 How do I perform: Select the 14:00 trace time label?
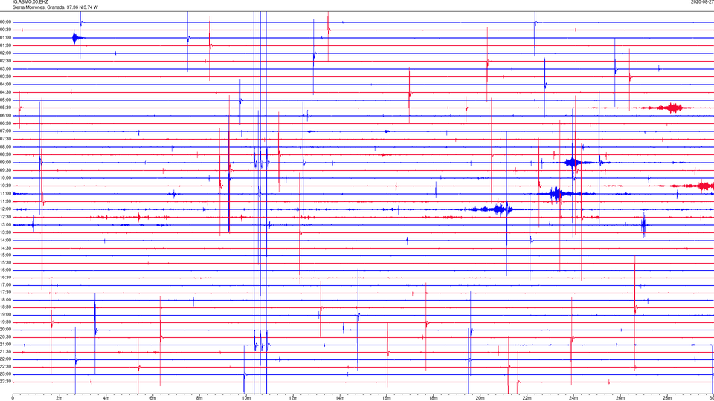[6, 241]
